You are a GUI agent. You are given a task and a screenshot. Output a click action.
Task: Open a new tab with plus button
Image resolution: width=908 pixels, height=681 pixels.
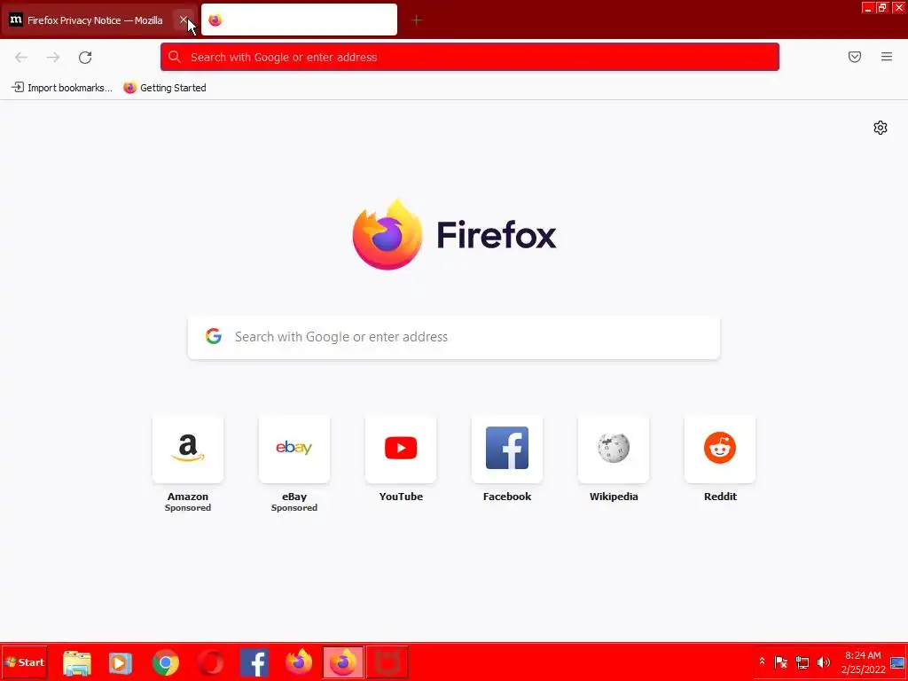pos(416,20)
